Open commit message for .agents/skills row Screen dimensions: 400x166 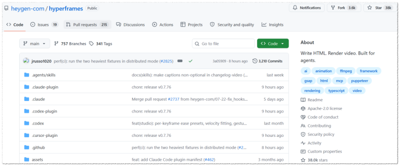189,75
